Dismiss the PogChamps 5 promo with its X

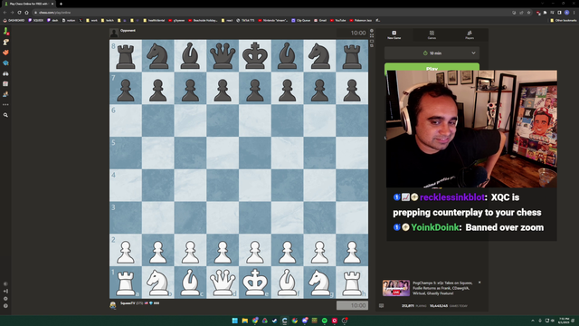479,283
